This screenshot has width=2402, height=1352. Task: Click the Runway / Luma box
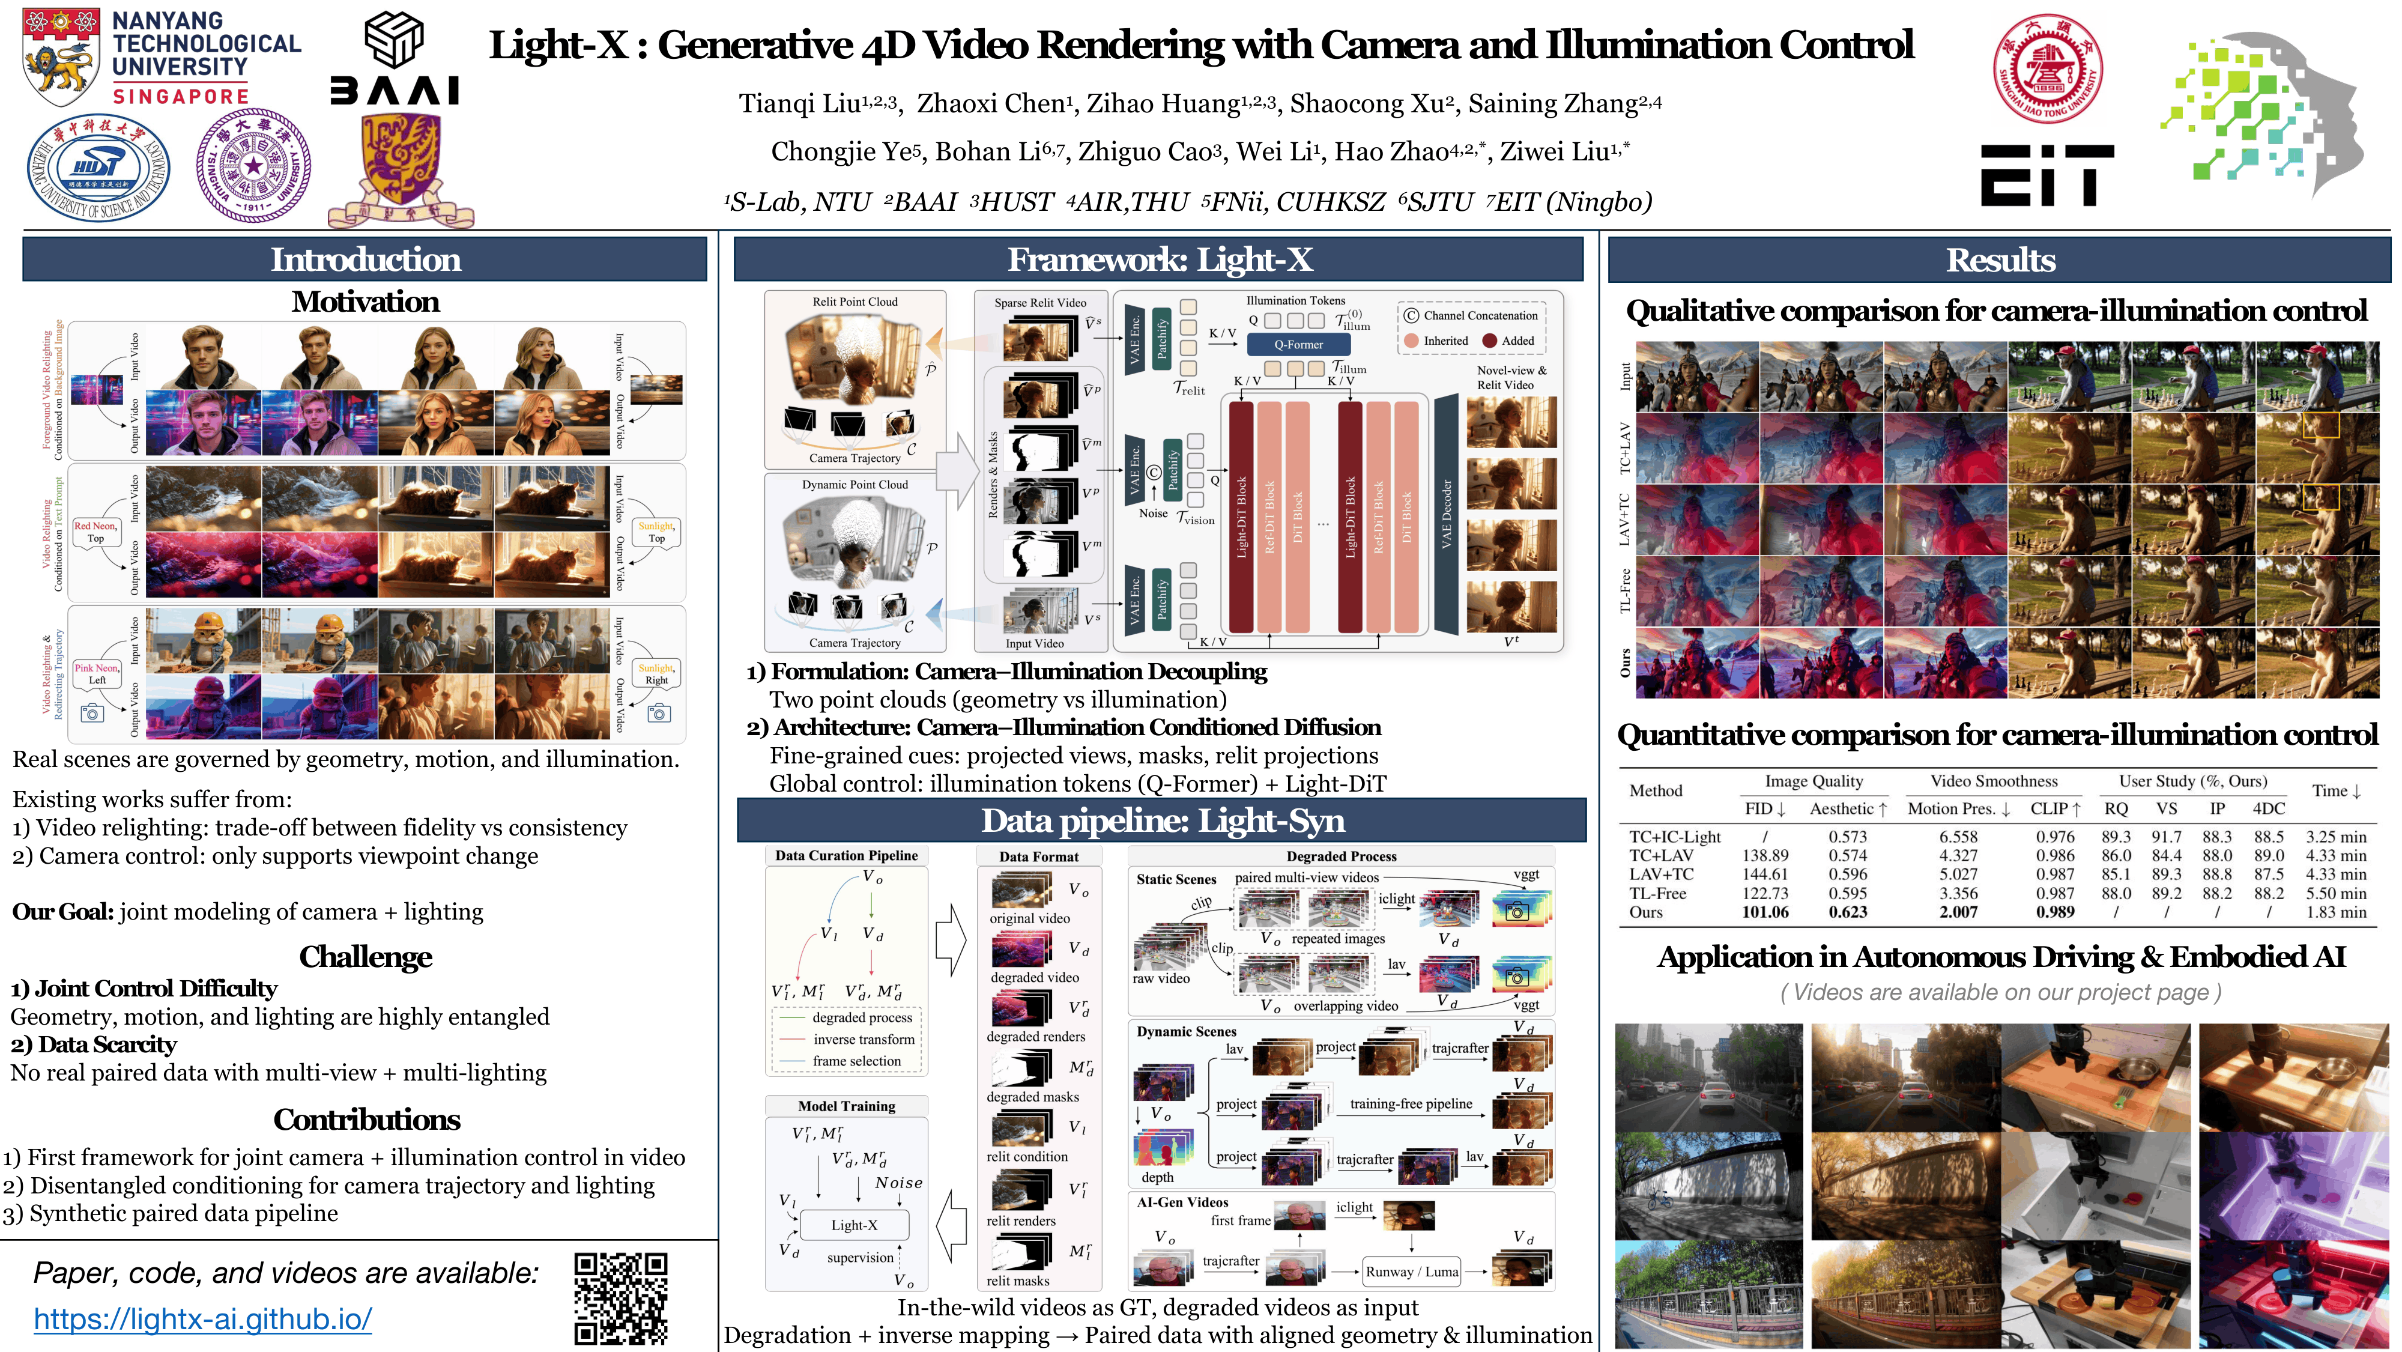(1411, 1272)
